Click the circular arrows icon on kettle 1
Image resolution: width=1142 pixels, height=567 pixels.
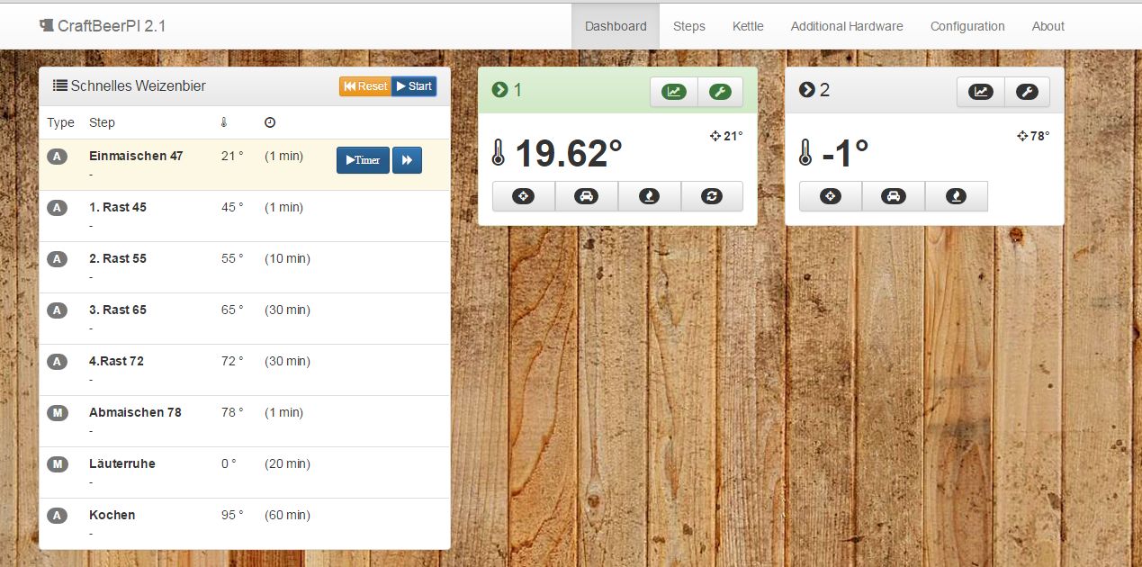712,196
